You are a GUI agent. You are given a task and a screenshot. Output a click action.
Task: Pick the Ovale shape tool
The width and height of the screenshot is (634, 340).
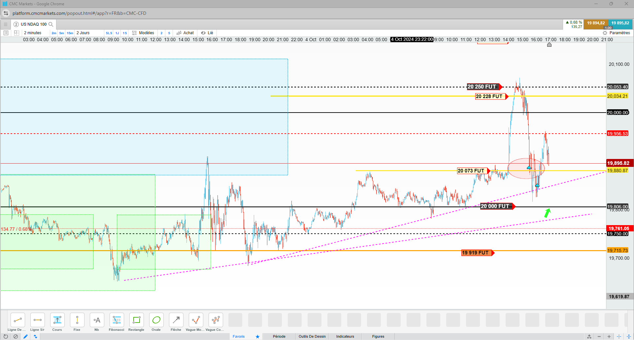point(156,322)
